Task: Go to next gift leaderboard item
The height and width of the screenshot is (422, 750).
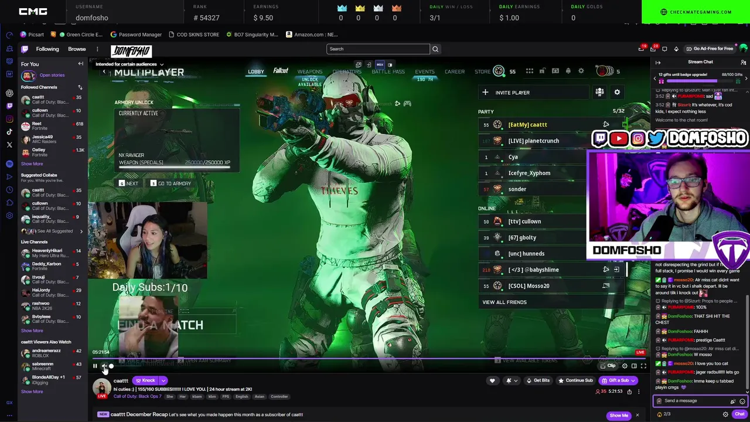Action: pos(746,79)
